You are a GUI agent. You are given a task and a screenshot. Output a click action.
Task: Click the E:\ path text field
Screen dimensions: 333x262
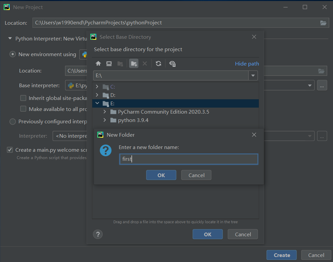tap(171, 76)
